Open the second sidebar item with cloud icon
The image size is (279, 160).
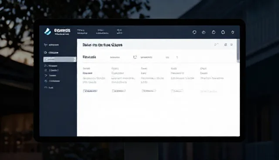click(51, 53)
